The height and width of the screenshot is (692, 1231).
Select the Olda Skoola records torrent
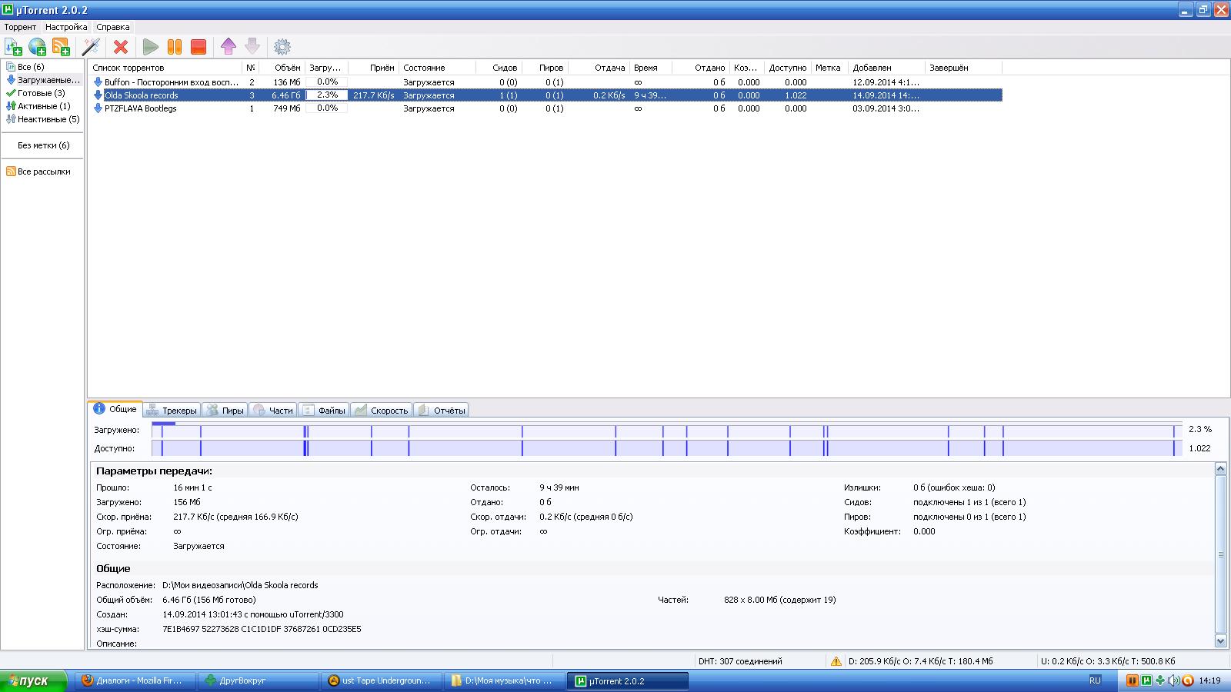click(x=545, y=95)
